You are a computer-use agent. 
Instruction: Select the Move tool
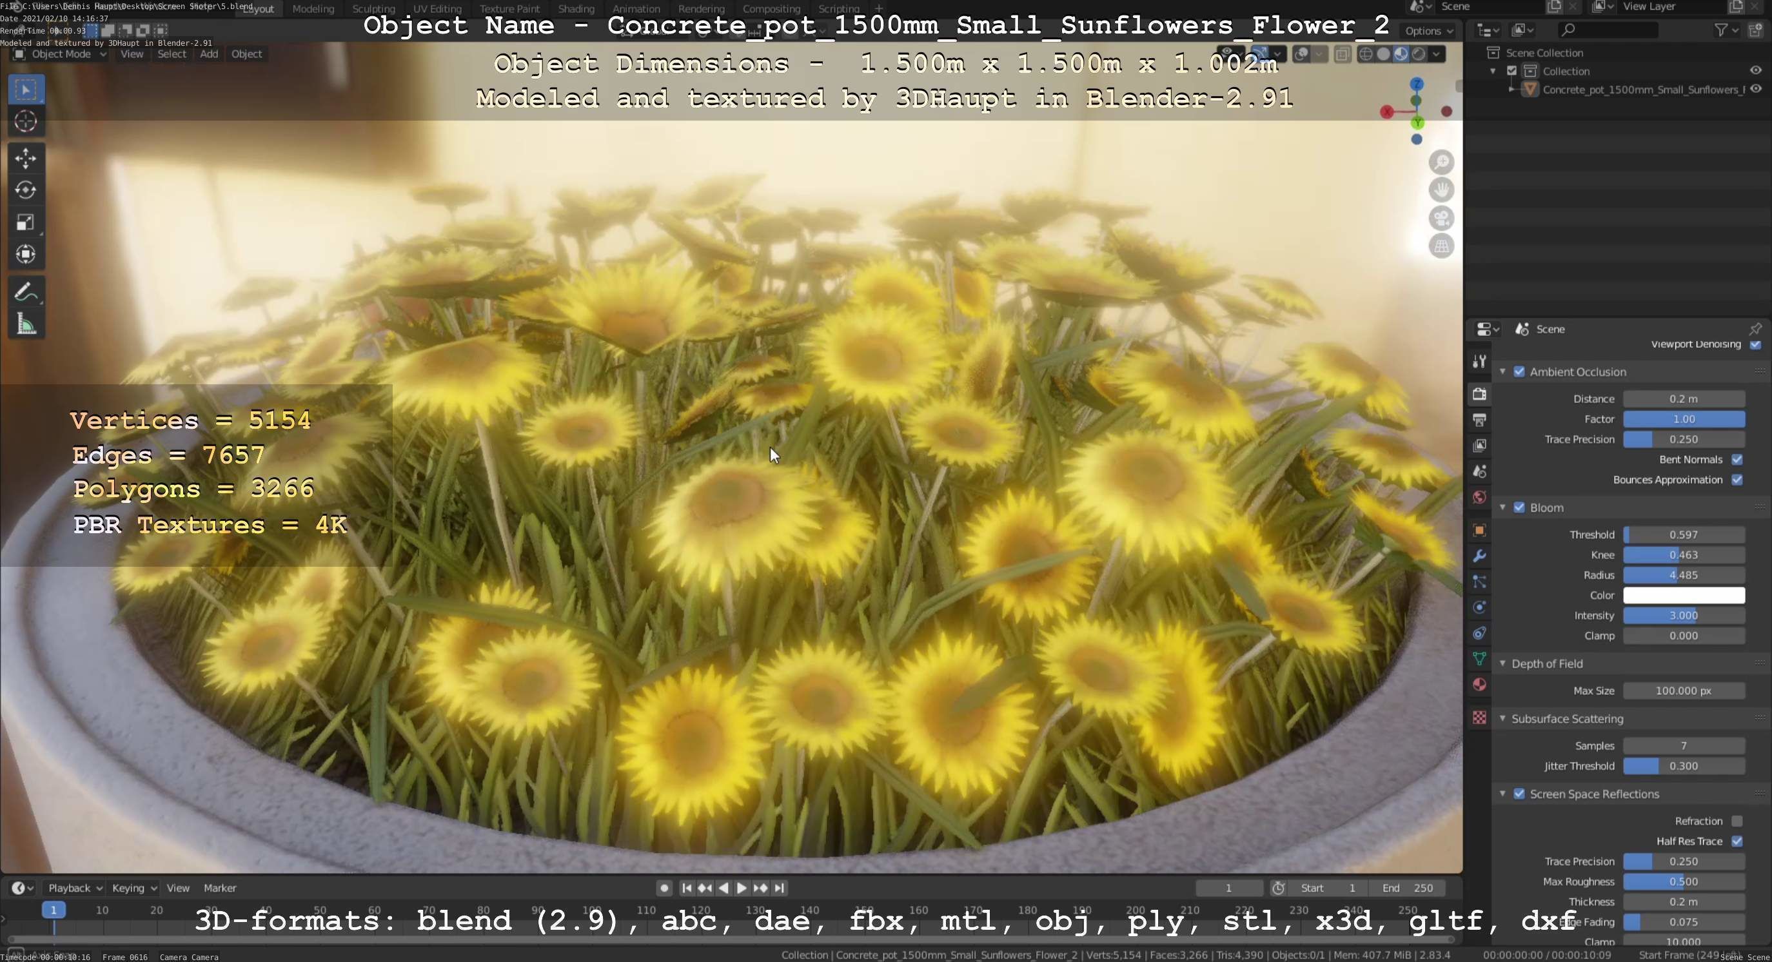[26, 158]
